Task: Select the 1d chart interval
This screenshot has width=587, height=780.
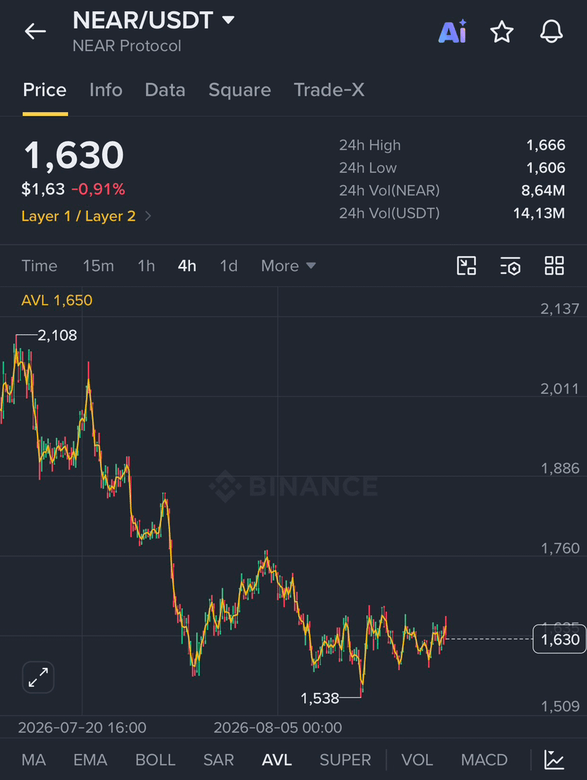Action: [x=229, y=265]
